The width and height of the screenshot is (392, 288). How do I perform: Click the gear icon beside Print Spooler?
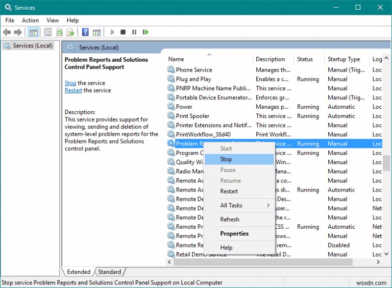point(171,116)
